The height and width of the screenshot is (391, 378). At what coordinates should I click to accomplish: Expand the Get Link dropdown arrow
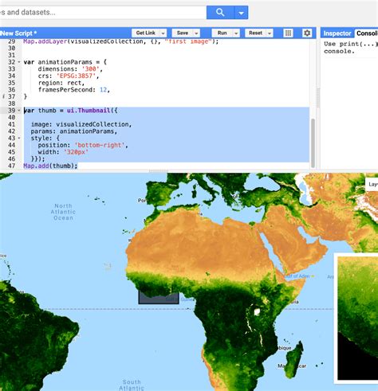[163, 33]
